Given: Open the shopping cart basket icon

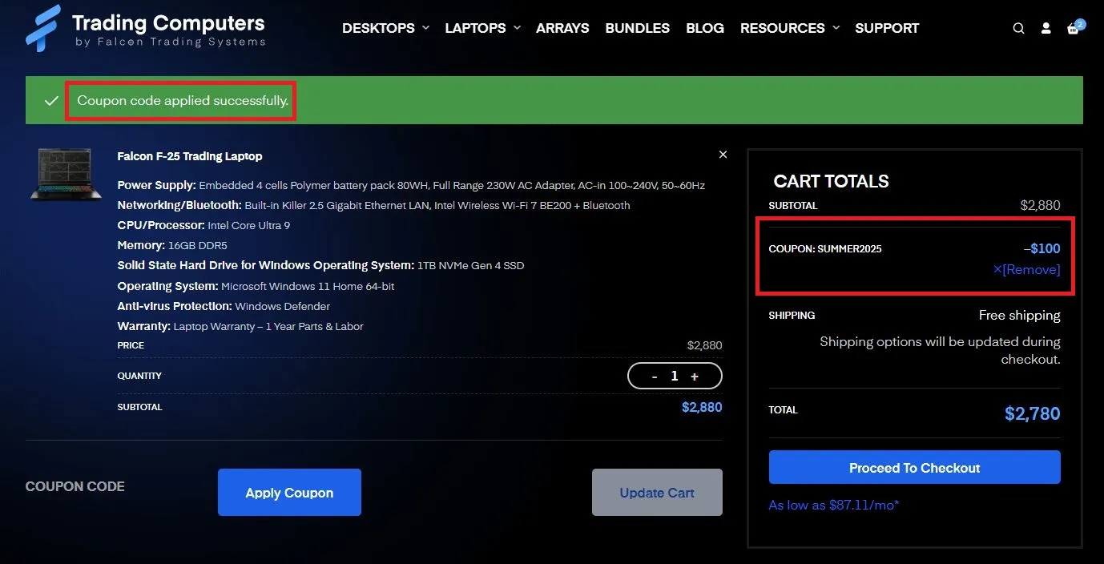Looking at the screenshot, I should point(1074,28).
